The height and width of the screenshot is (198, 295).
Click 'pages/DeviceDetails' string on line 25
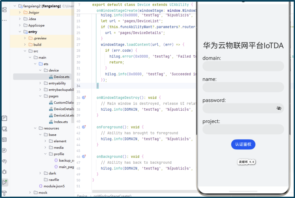point(141,33)
